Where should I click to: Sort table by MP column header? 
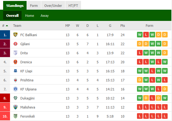[68, 26]
